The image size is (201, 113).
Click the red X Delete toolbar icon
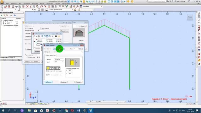point(27,6)
